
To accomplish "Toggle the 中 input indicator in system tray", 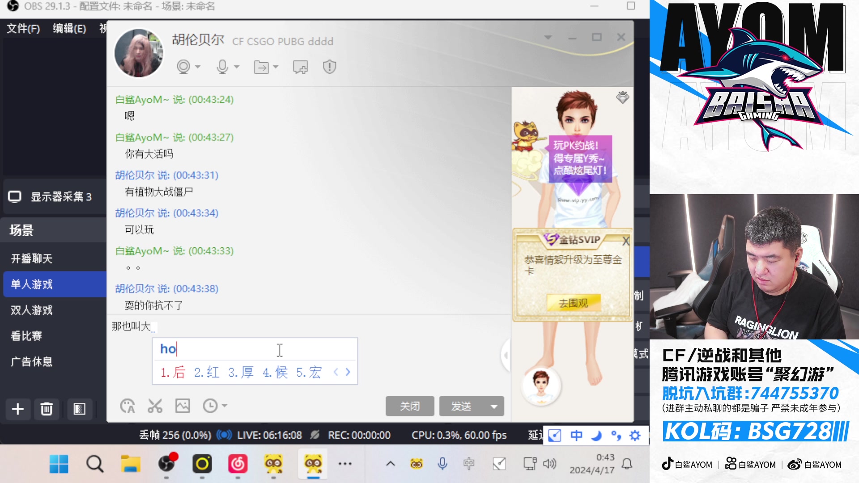I will tap(469, 464).
